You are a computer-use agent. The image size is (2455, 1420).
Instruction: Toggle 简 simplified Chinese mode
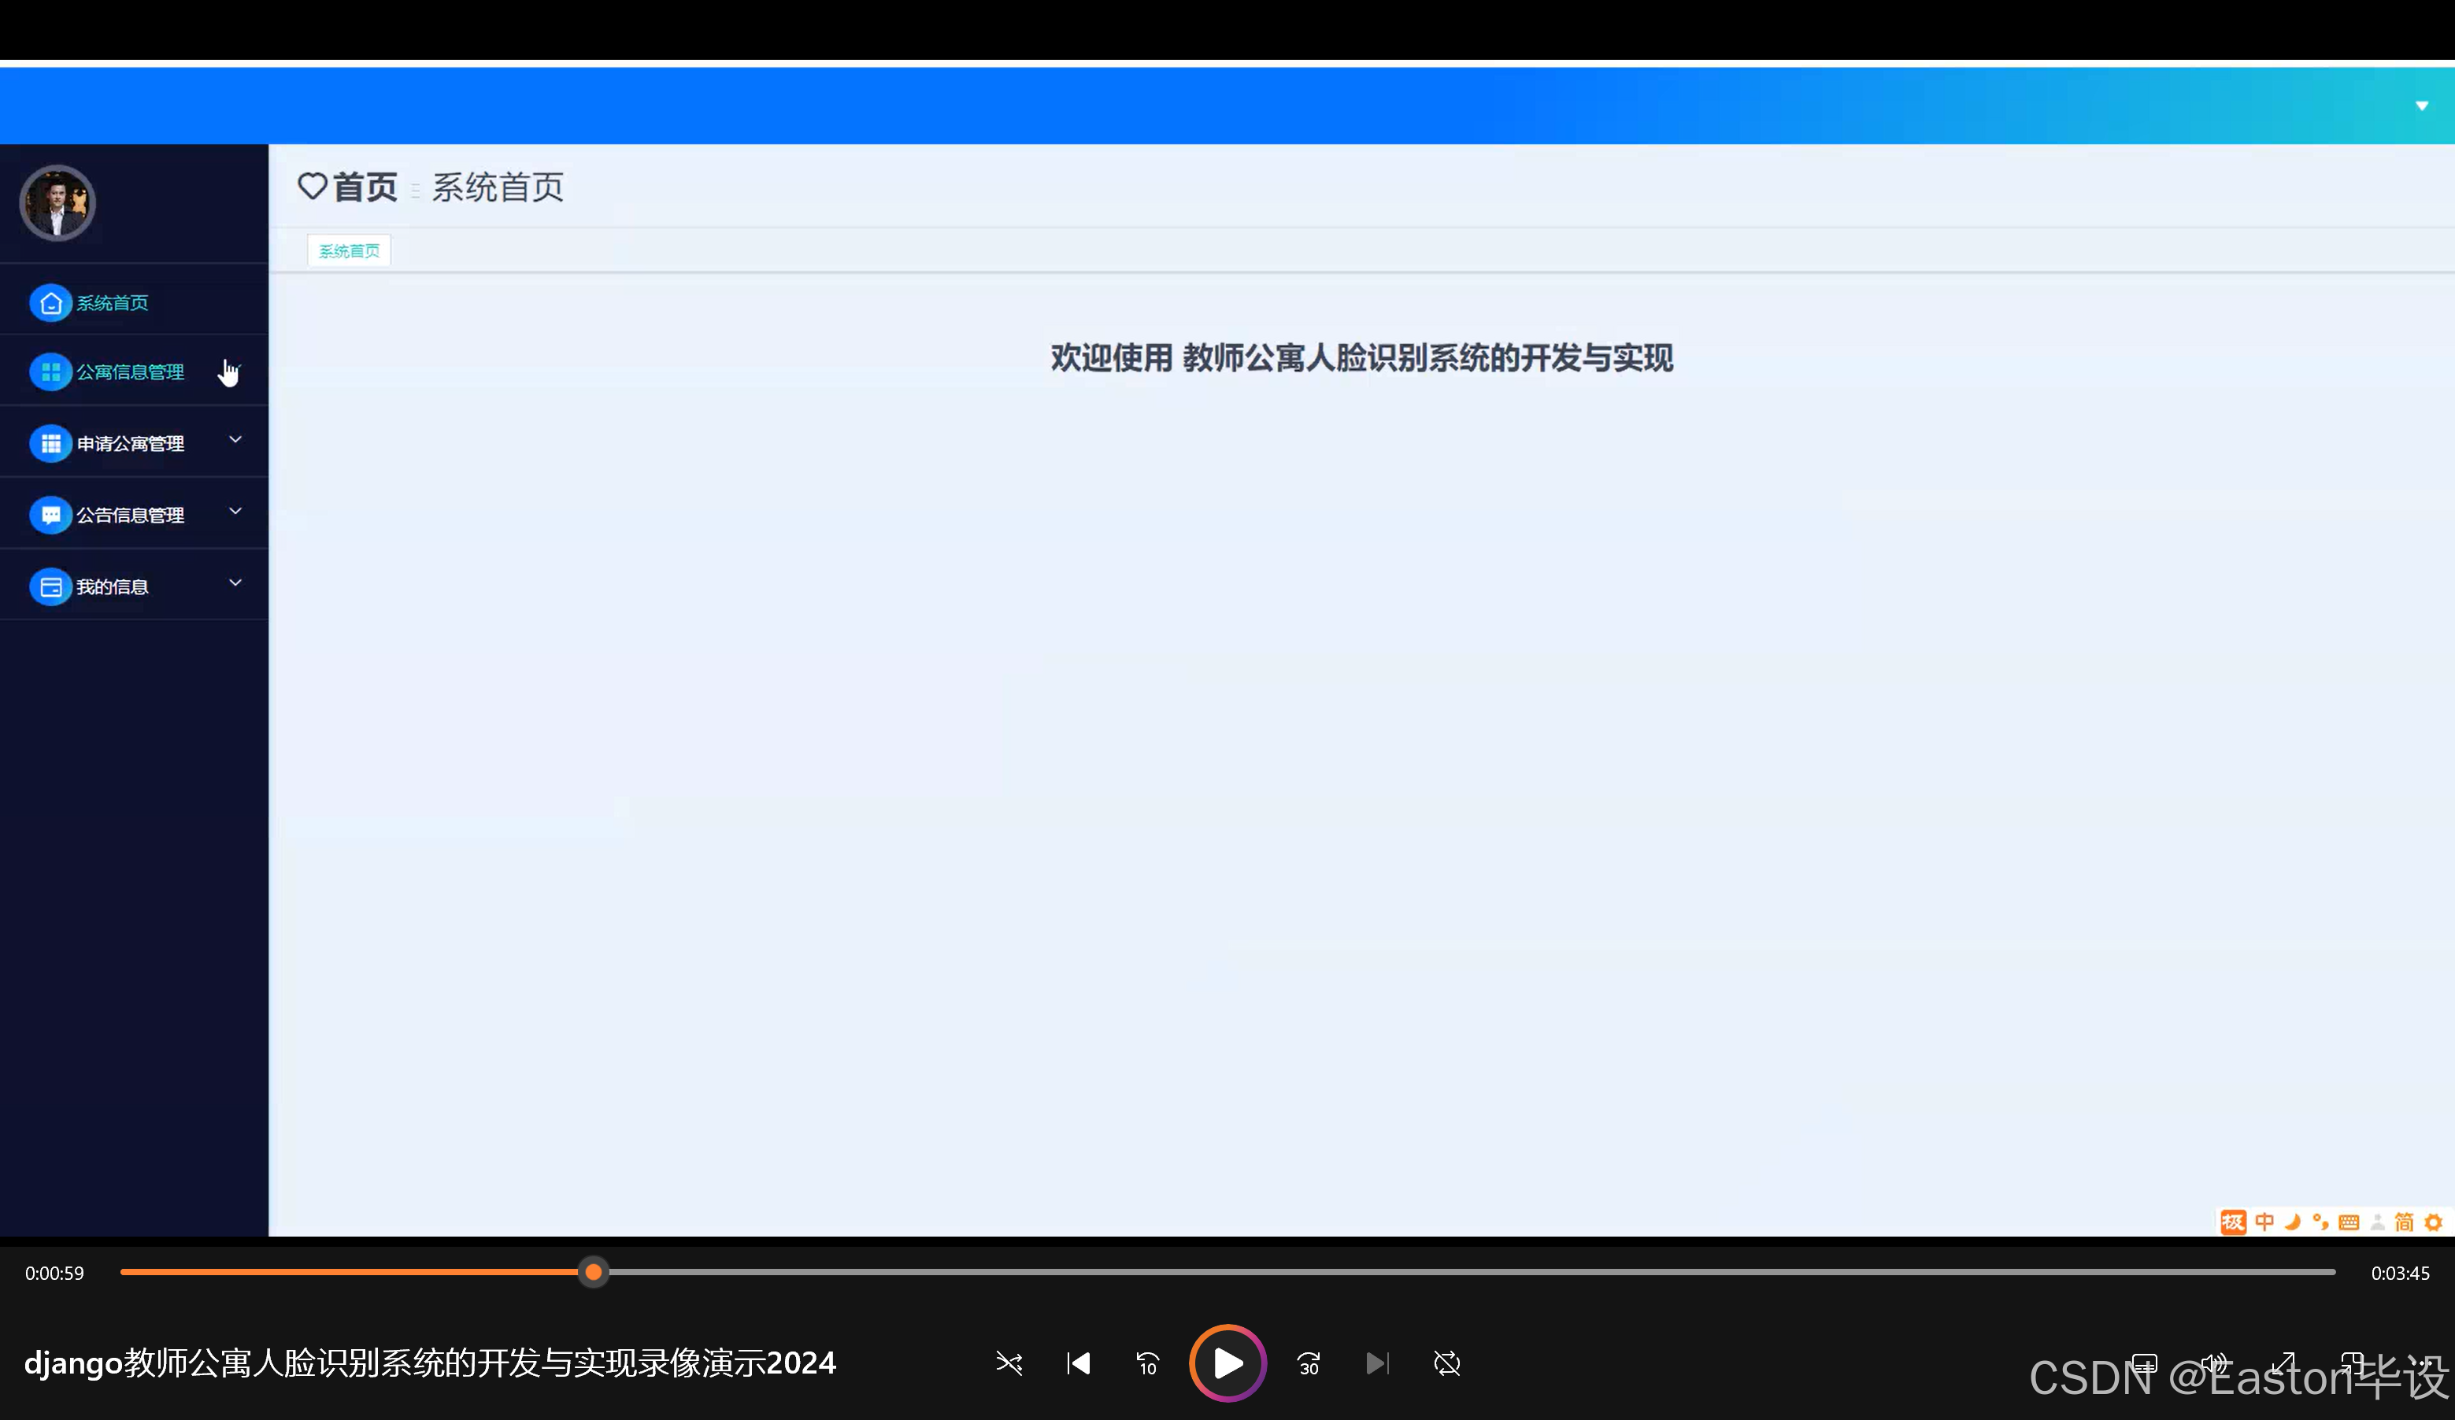(x=2405, y=1222)
